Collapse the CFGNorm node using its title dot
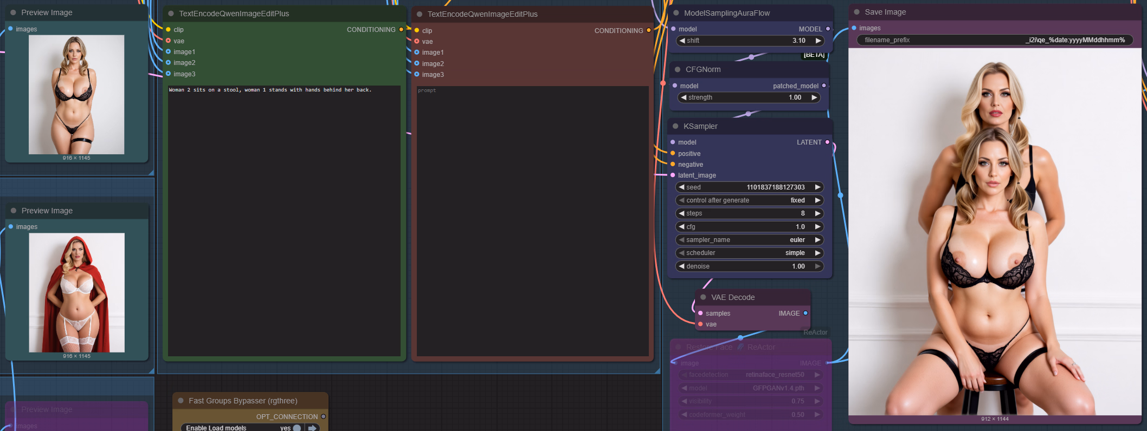The height and width of the screenshot is (431, 1147). (678, 69)
